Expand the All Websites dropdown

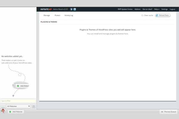point(18,106)
